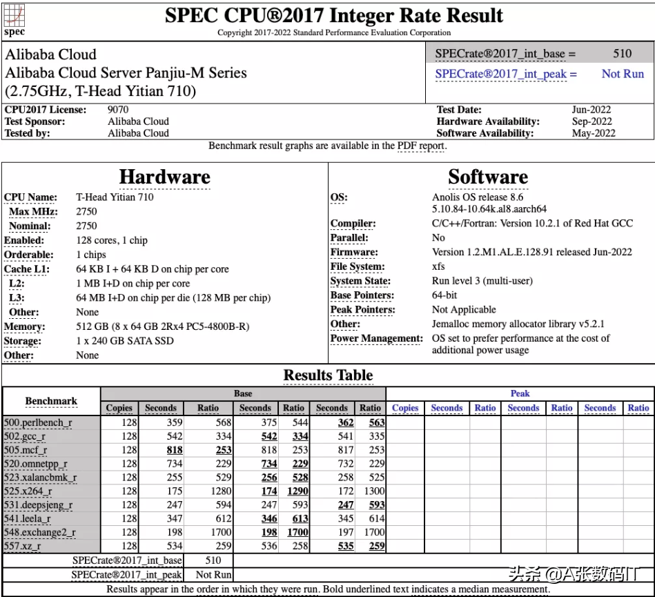Click the 1 x 240 GB SATA SSD value
Image resolution: width=655 pixels, height=597 pixels.
tap(125, 341)
